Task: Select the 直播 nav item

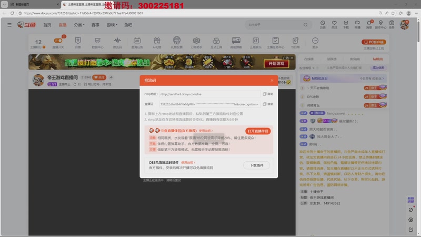Action: tap(63, 25)
